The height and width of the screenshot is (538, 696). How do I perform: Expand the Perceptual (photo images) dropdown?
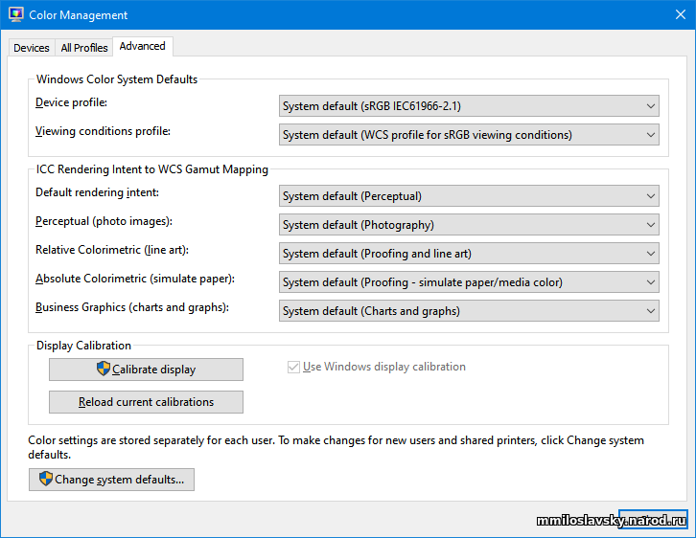click(x=469, y=225)
